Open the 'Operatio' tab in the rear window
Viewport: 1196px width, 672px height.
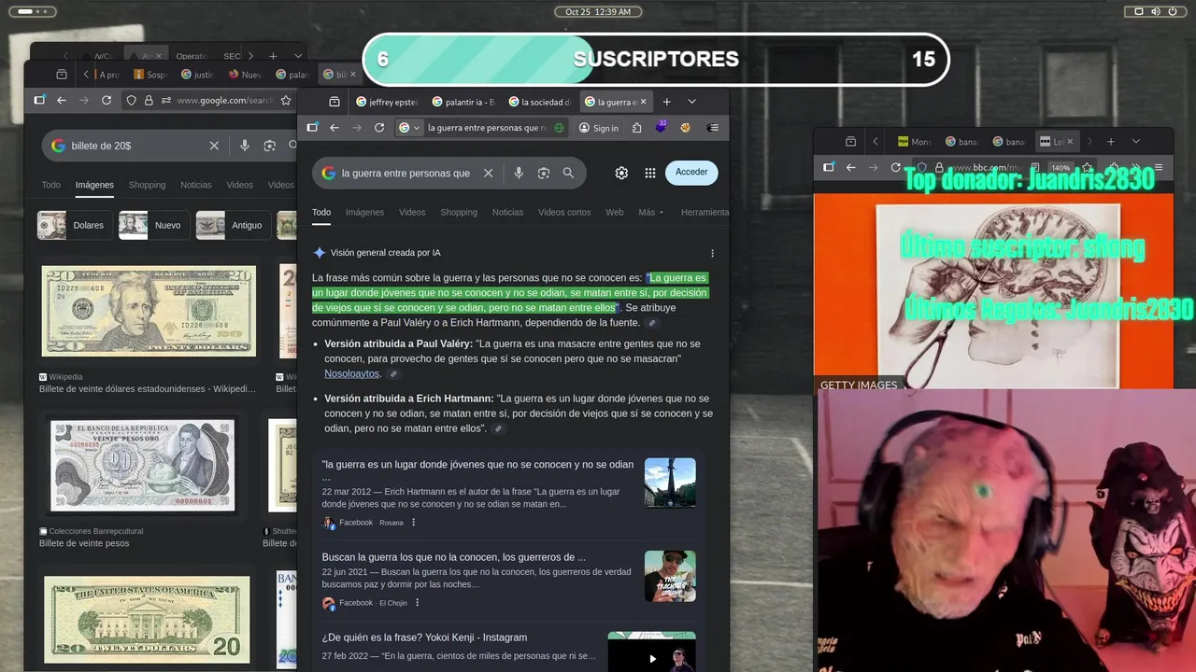[193, 56]
